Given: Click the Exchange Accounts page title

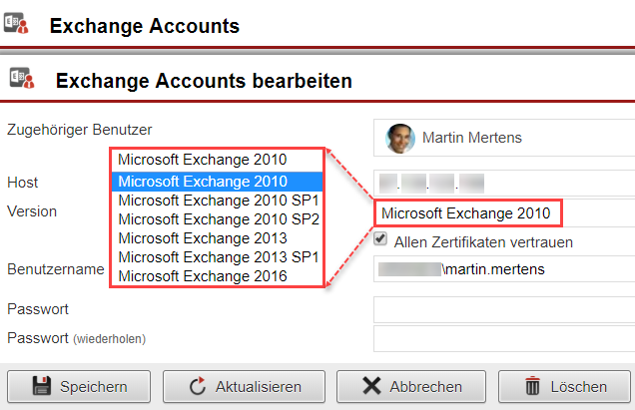Looking at the screenshot, I should 145,26.
